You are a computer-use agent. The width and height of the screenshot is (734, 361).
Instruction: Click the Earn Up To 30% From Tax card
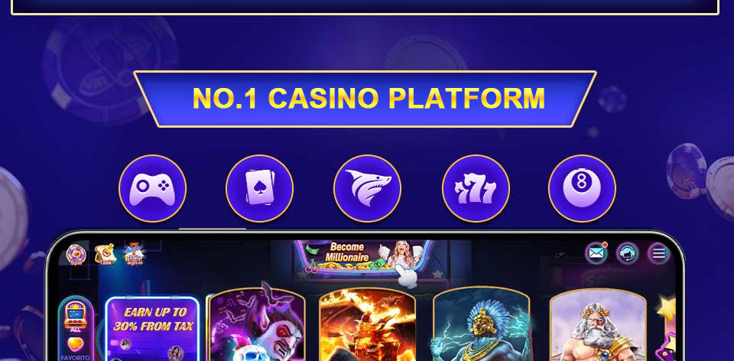tap(153, 329)
